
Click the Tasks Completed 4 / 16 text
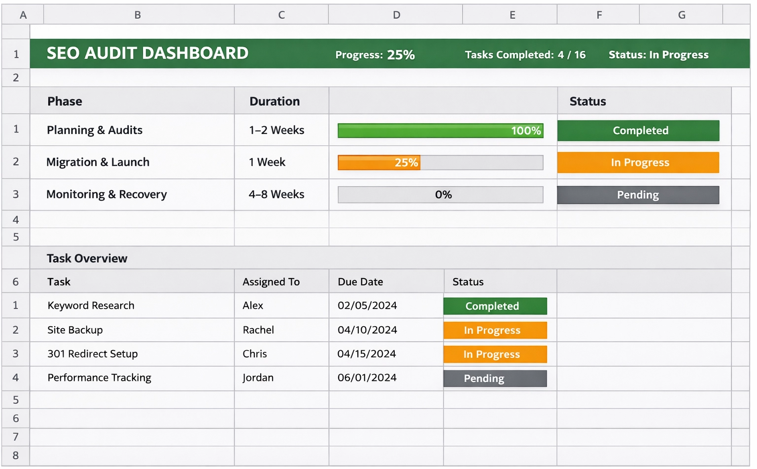point(525,55)
